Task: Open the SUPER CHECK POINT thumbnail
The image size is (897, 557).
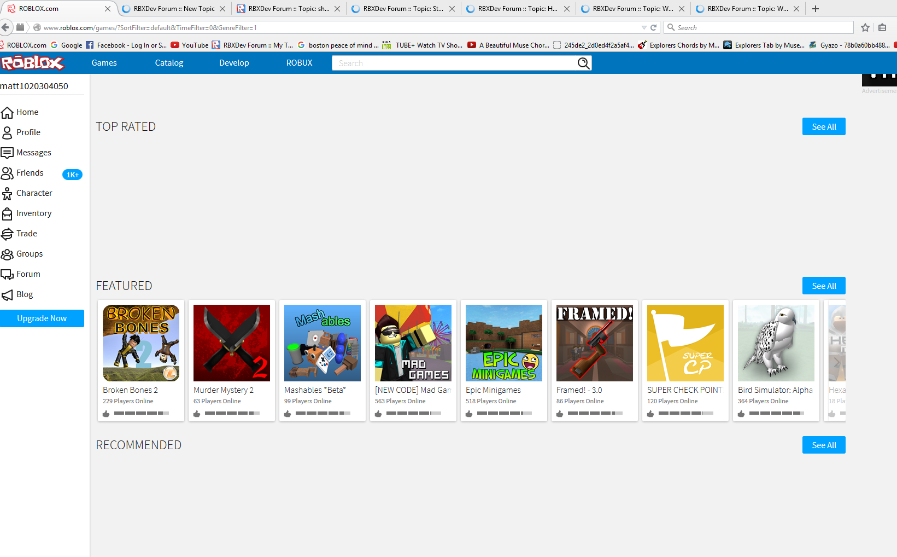Action: (685, 343)
